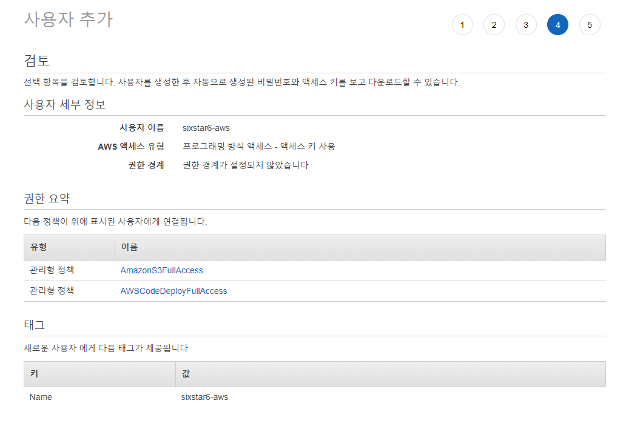
Task: Go to step 1 in the wizard
Action: pyautogui.click(x=462, y=25)
